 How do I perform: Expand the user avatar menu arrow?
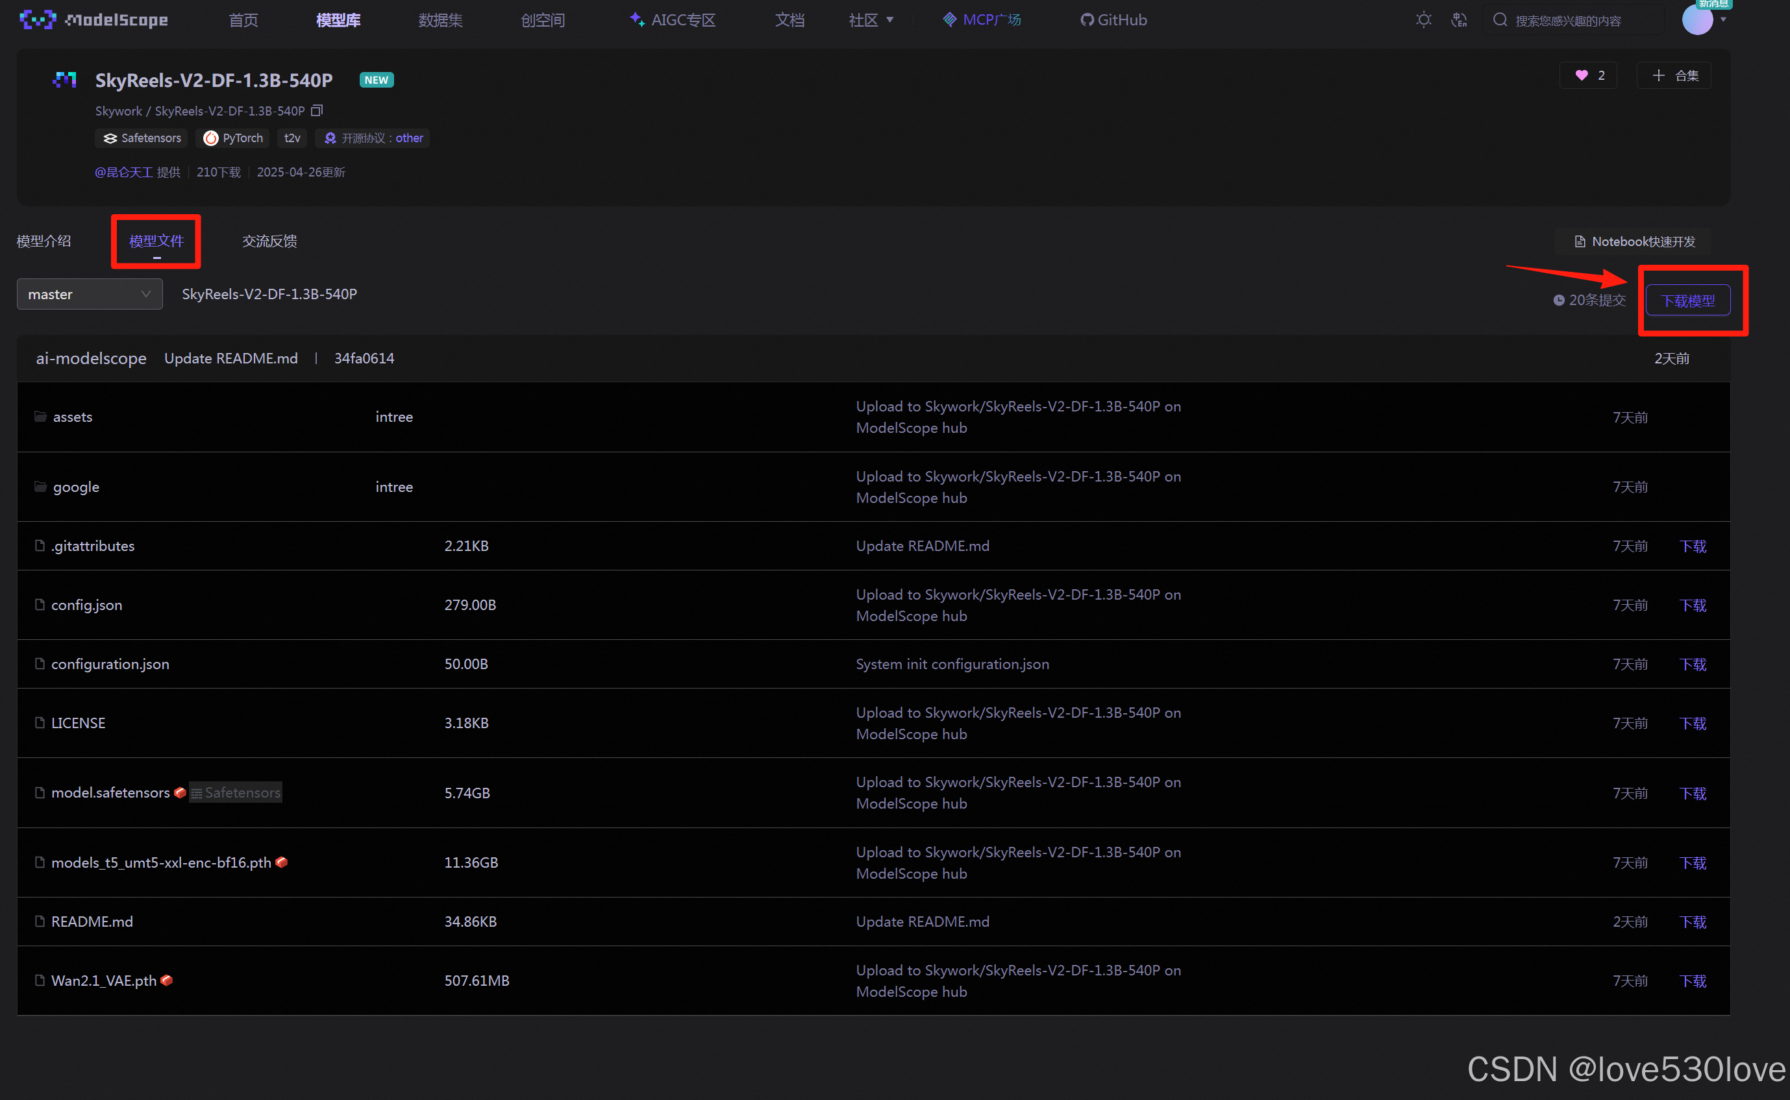[x=1723, y=19]
